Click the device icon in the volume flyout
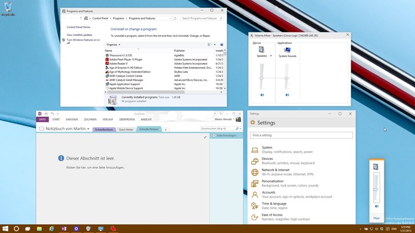Image resolution: width=415 pixels, height=233 pixels. point(376,167)
